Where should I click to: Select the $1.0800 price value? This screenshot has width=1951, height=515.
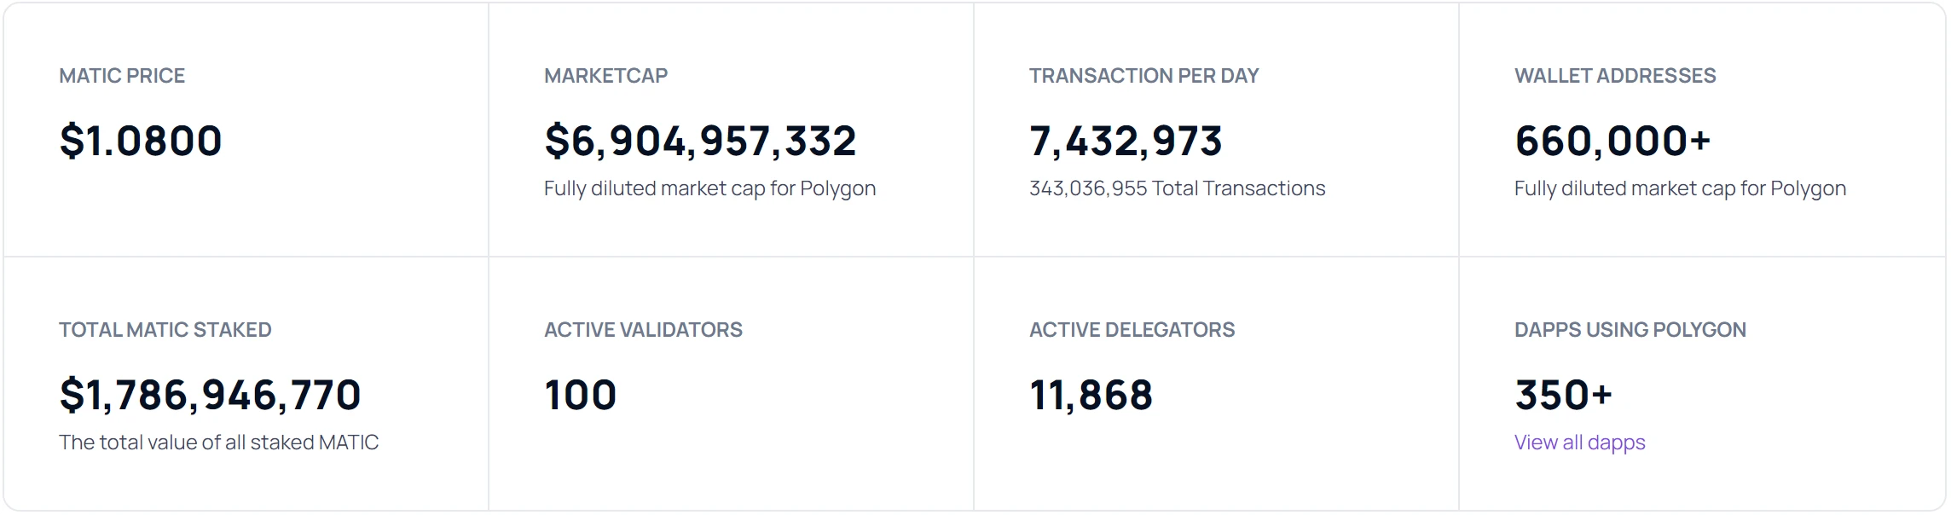(141, 141)
